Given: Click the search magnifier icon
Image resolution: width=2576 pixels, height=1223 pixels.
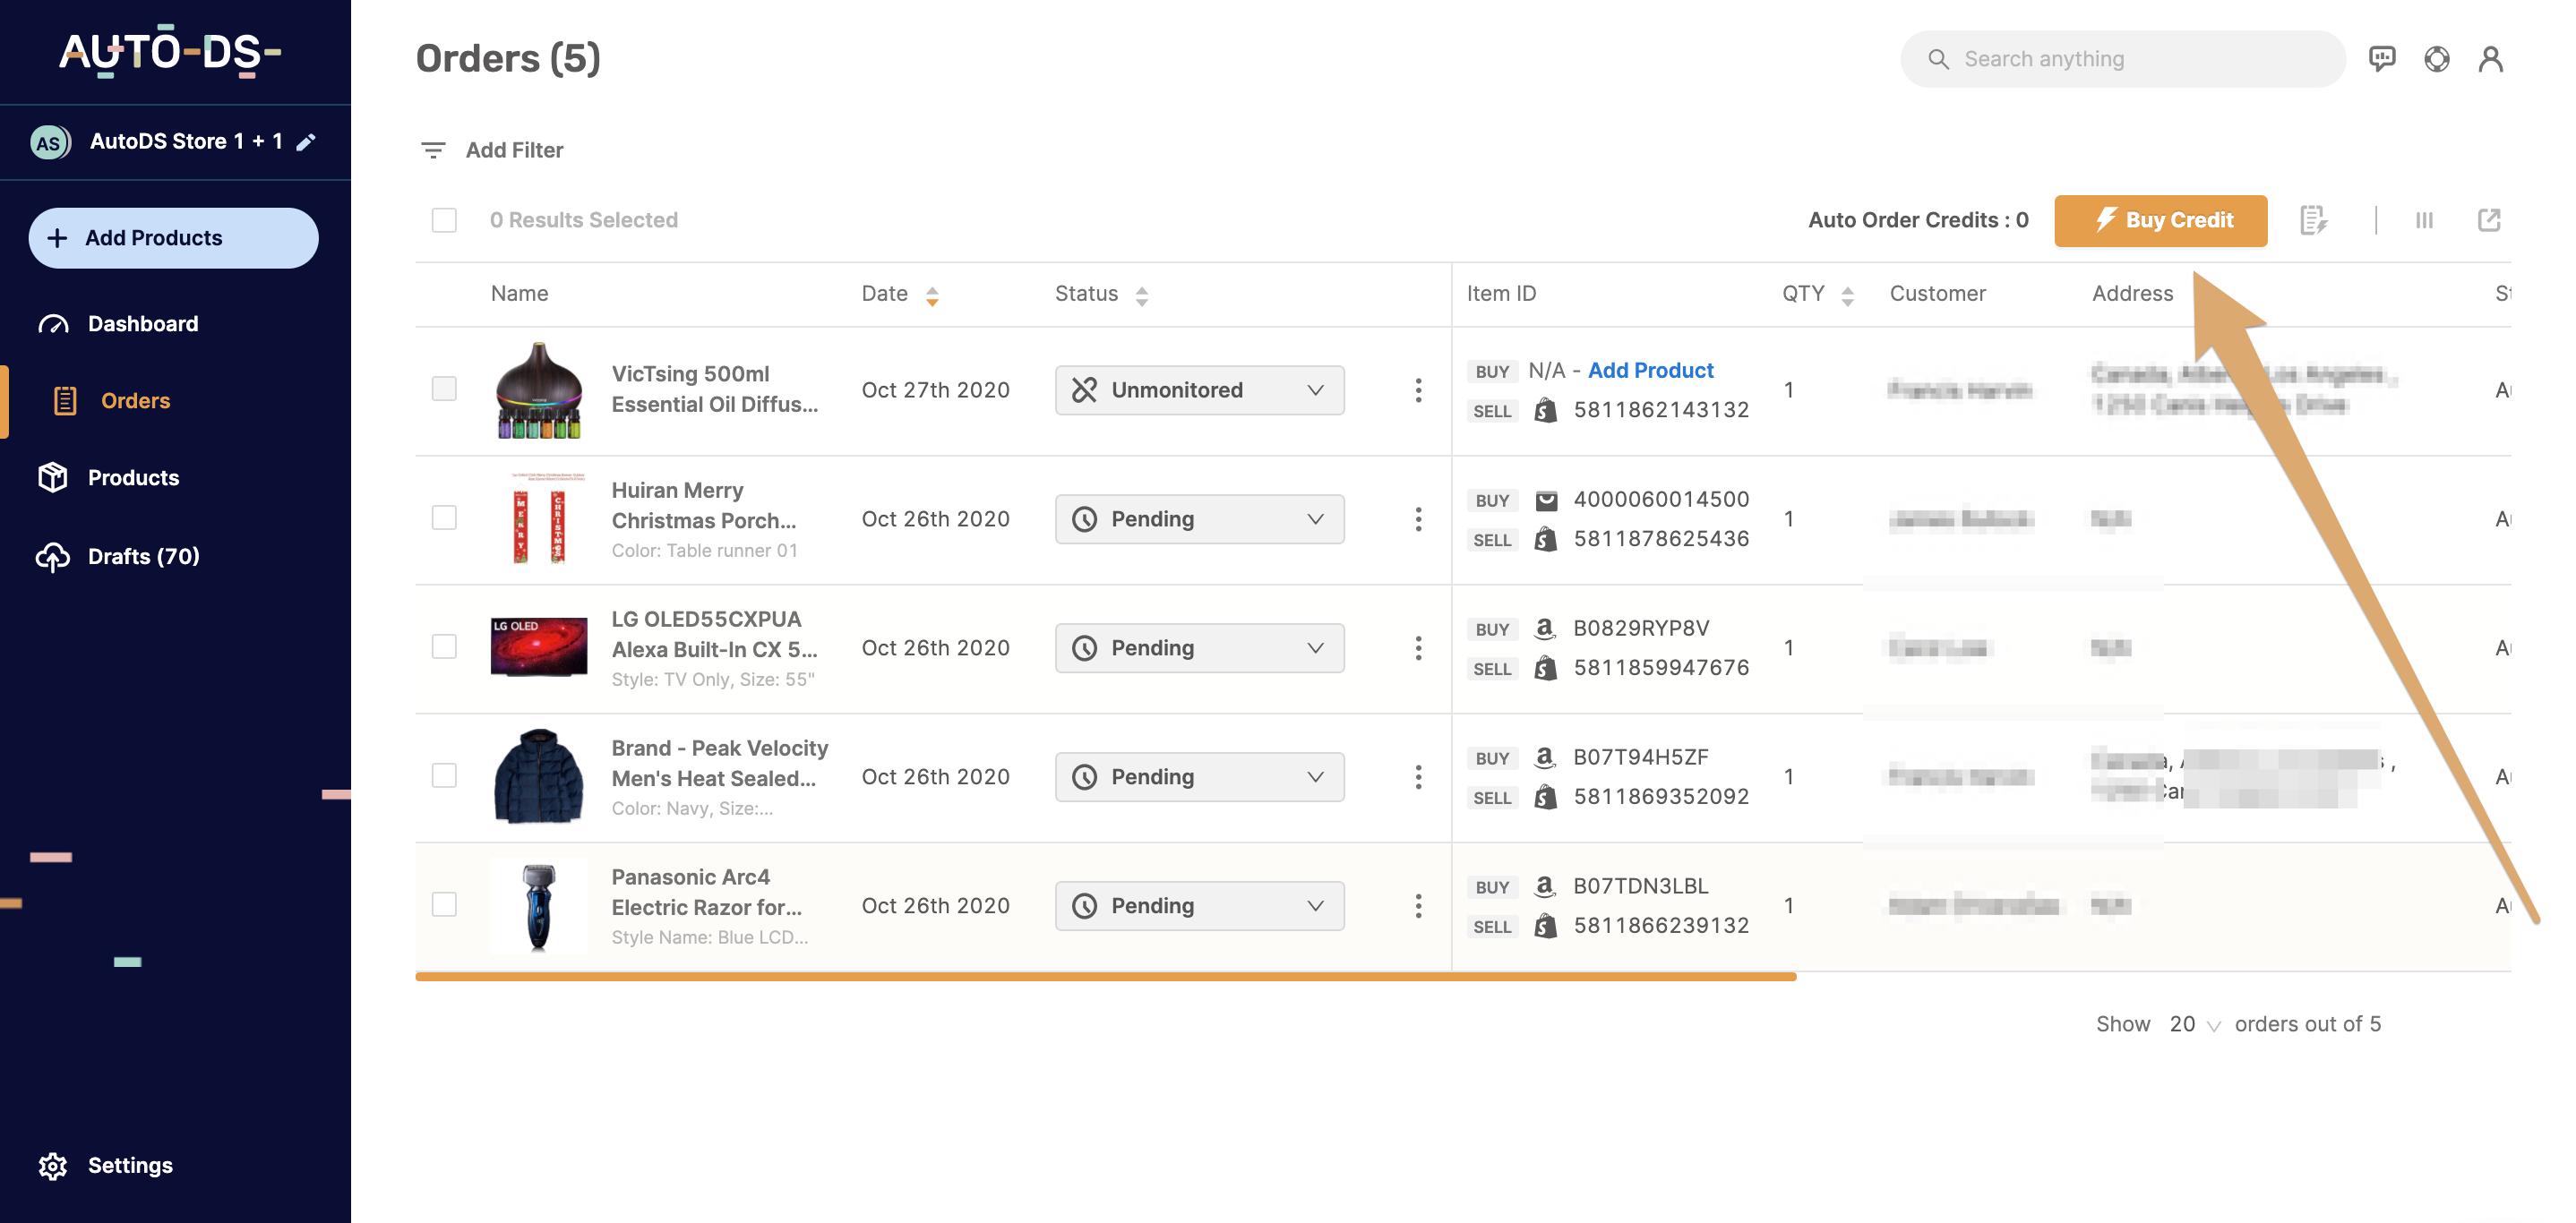Looking at the screenshot, I should (x=1938, y=59).
